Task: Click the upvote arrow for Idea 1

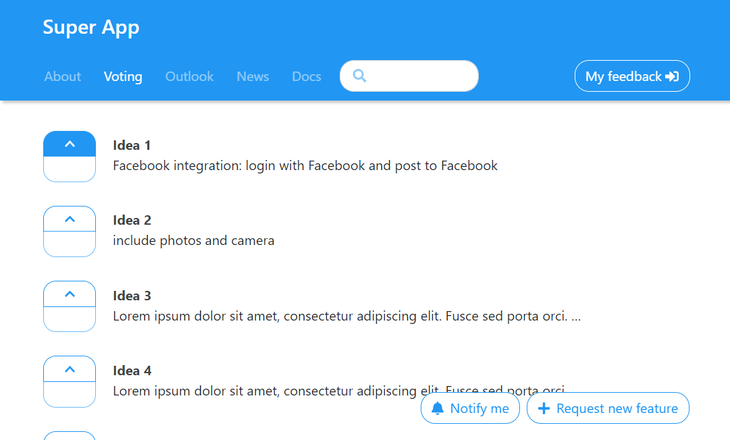Action: (x=70, y=144)
